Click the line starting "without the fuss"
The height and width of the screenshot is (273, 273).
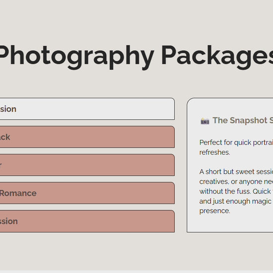236,191
